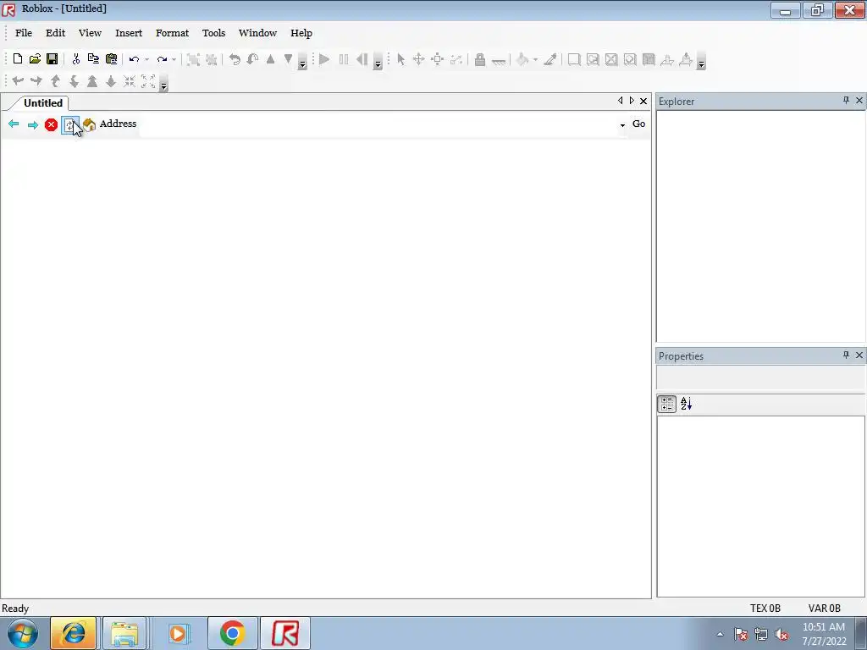Click the zoom extents inward-arrows icon
867x650 pixels.
130,81
